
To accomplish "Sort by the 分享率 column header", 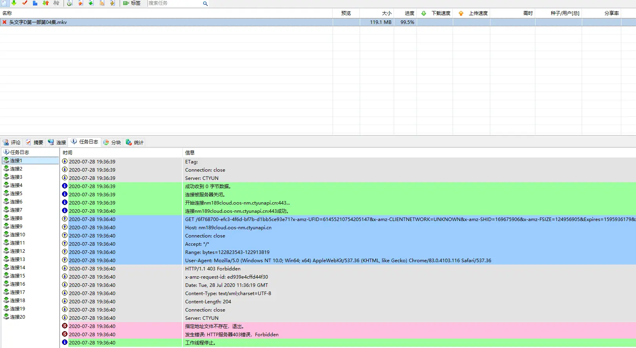I will (x=601, y=13).
